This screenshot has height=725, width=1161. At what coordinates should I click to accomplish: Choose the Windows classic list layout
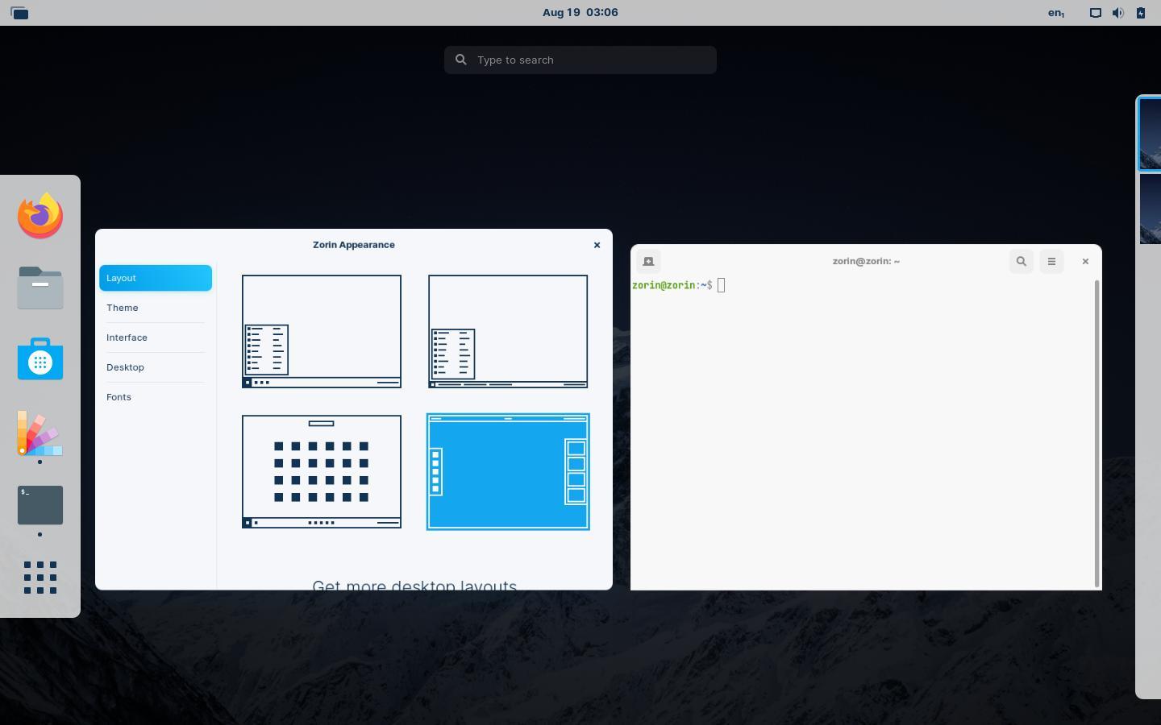508,331
